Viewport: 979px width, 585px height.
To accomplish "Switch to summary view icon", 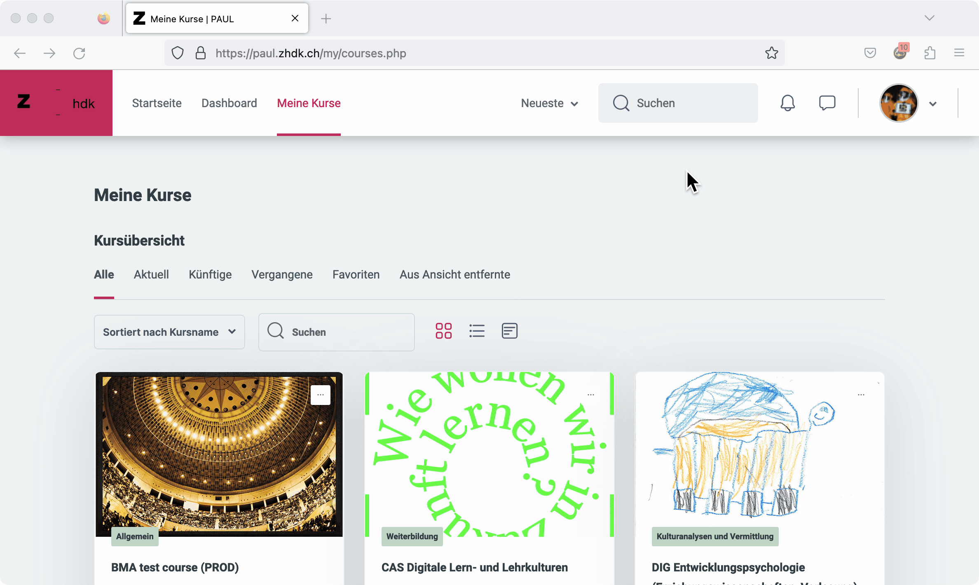I will pyautogui.click(x=509, y=331).
